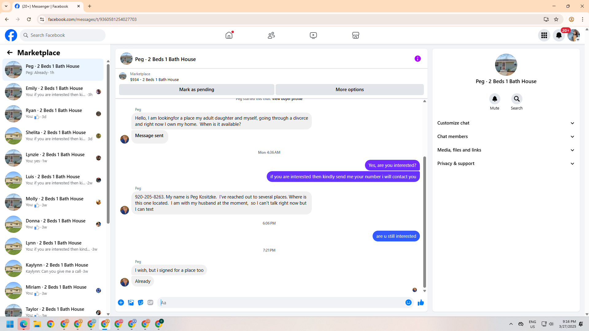Viewport: 589px width, 331px height.
Task: Open Ryan's 2 Beds 1 Bath House chat
Action: (53, 114)
